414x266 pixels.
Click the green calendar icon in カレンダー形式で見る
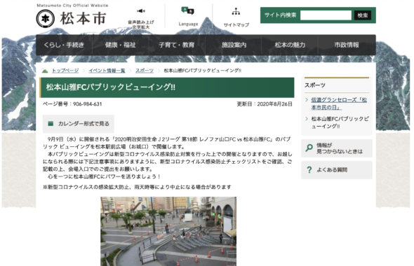[51, 123]
